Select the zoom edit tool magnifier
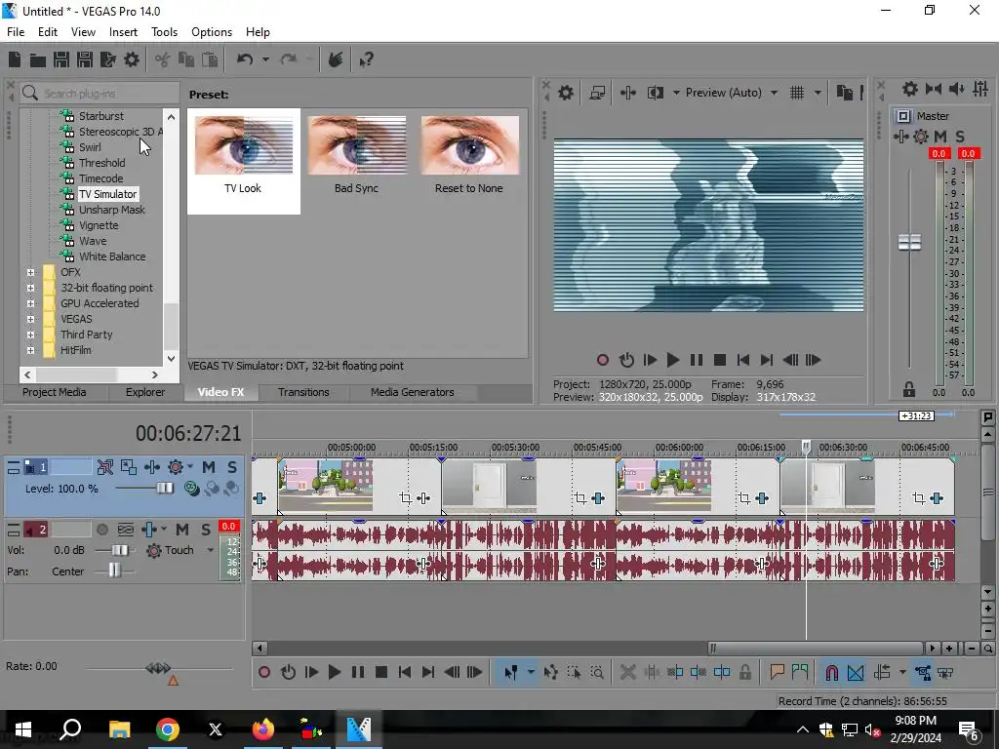Image resolution: width=999 pixels, height=749 pixels. (597, 673)
